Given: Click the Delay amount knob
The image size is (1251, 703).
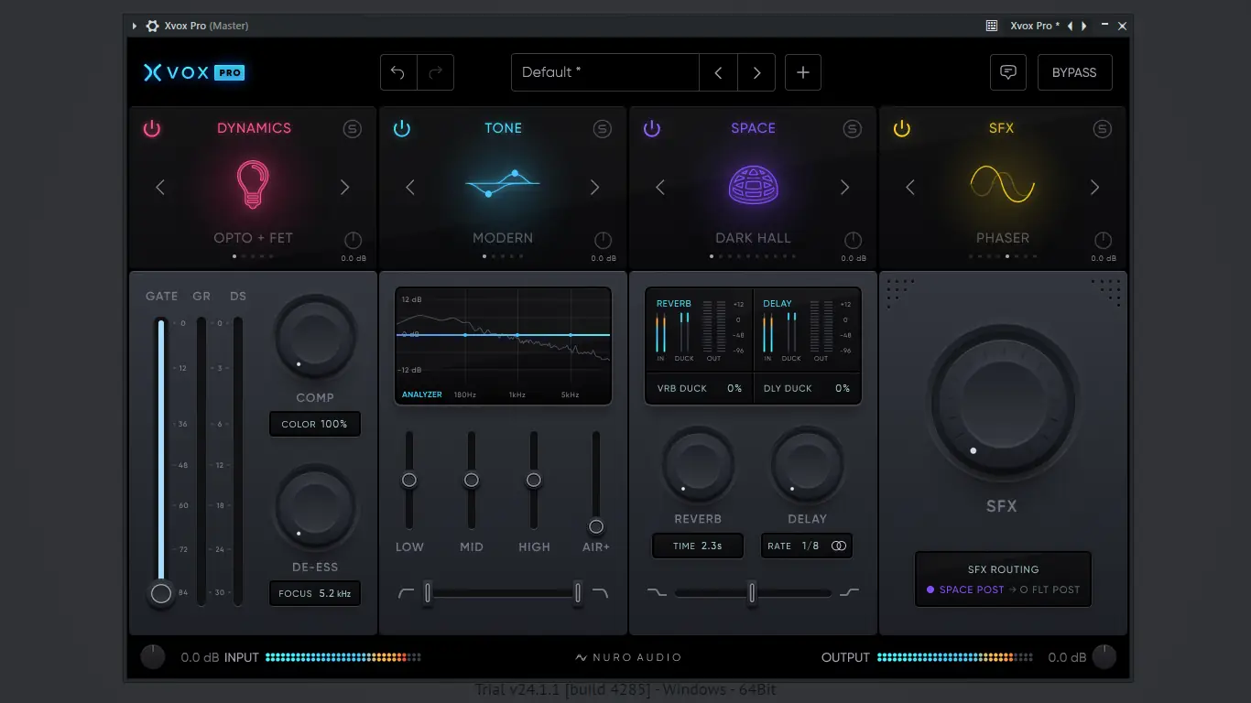Looking at the screenshot, I should point(807,463).
